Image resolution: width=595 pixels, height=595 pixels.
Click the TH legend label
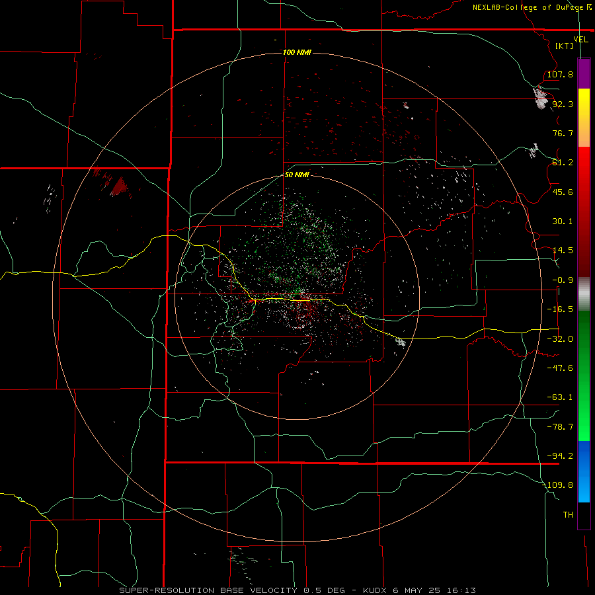coord(568,515)
